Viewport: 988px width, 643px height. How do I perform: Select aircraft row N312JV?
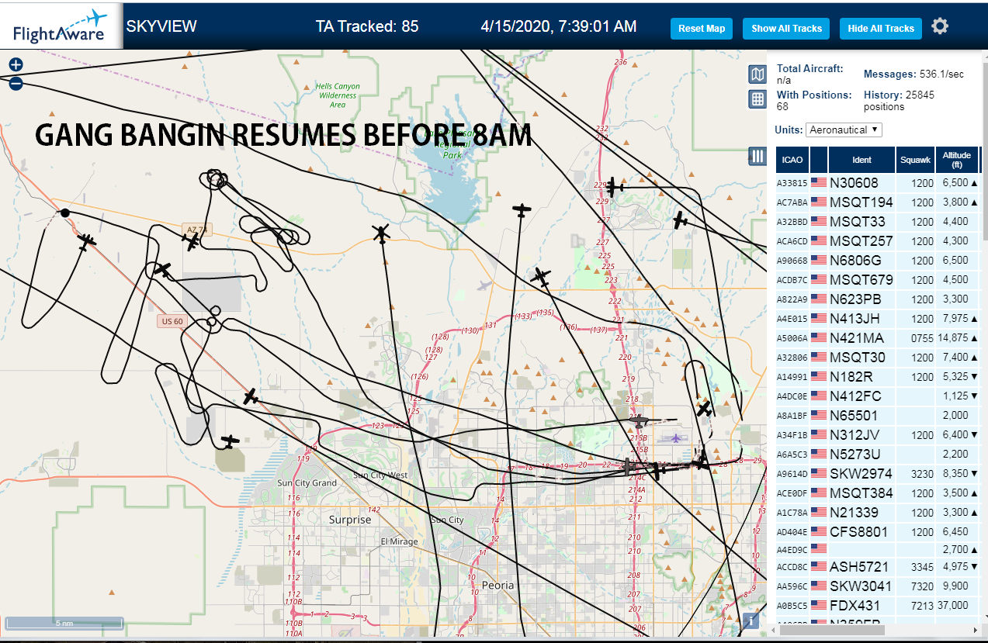(877, 435)
